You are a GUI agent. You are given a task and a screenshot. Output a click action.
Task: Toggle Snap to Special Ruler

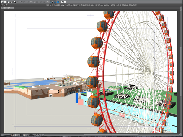click(x=55, y=2)
